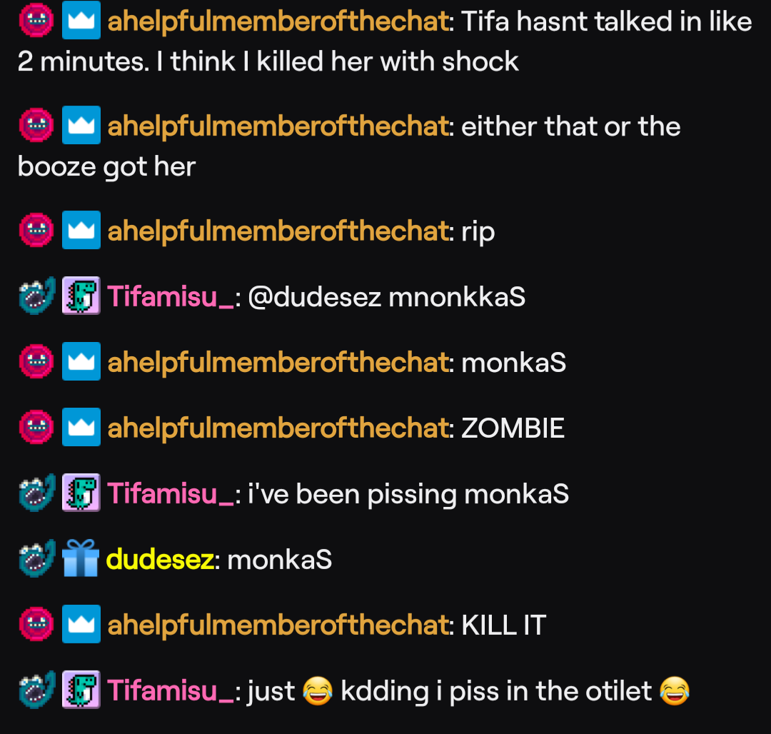This screenshot has height=734, width=771.
Task: Click ahelpfulmemberofthechat username on "rip" message
Action: click(278, 231)
